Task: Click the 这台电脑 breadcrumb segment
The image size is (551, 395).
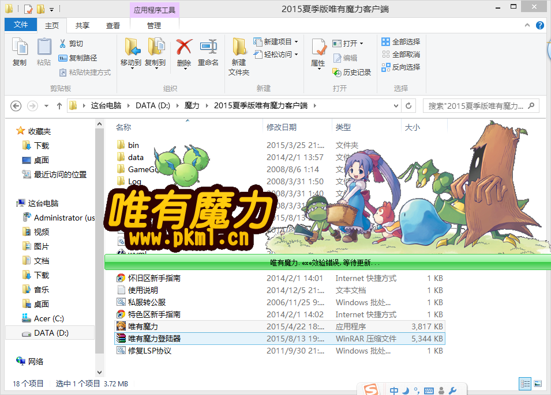Action: tap(106, 105)
